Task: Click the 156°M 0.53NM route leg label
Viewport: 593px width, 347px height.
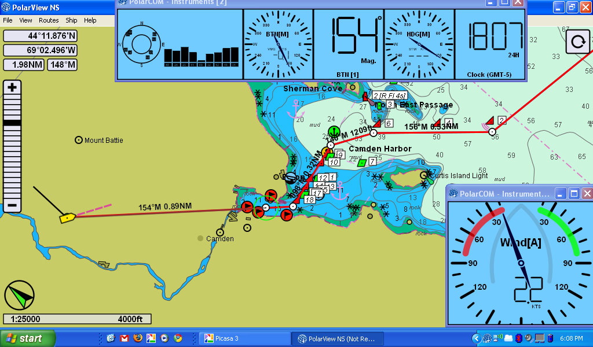Action: (x=431, y=127)
